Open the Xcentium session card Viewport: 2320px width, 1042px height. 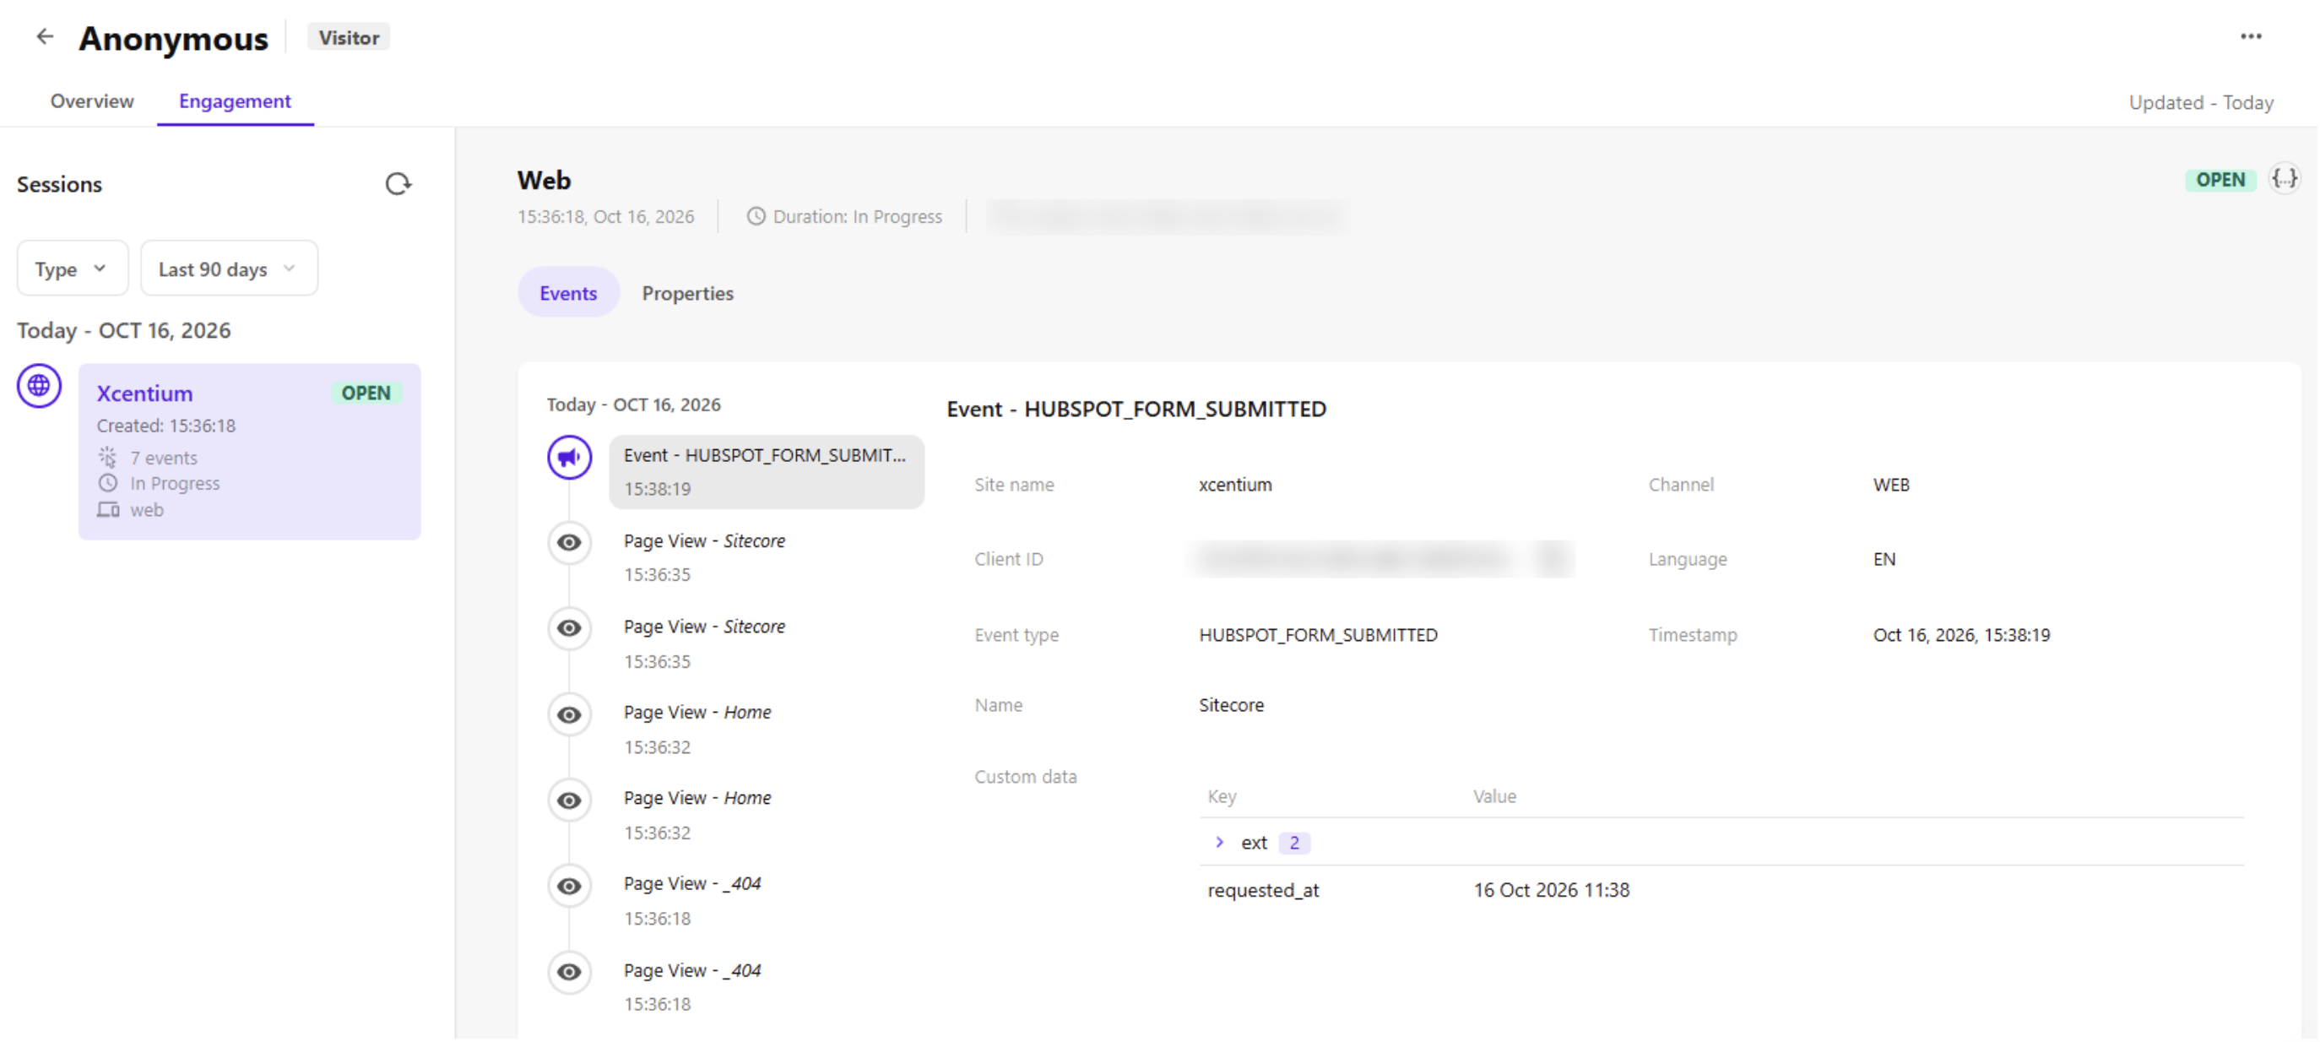(x=249, y=452)
